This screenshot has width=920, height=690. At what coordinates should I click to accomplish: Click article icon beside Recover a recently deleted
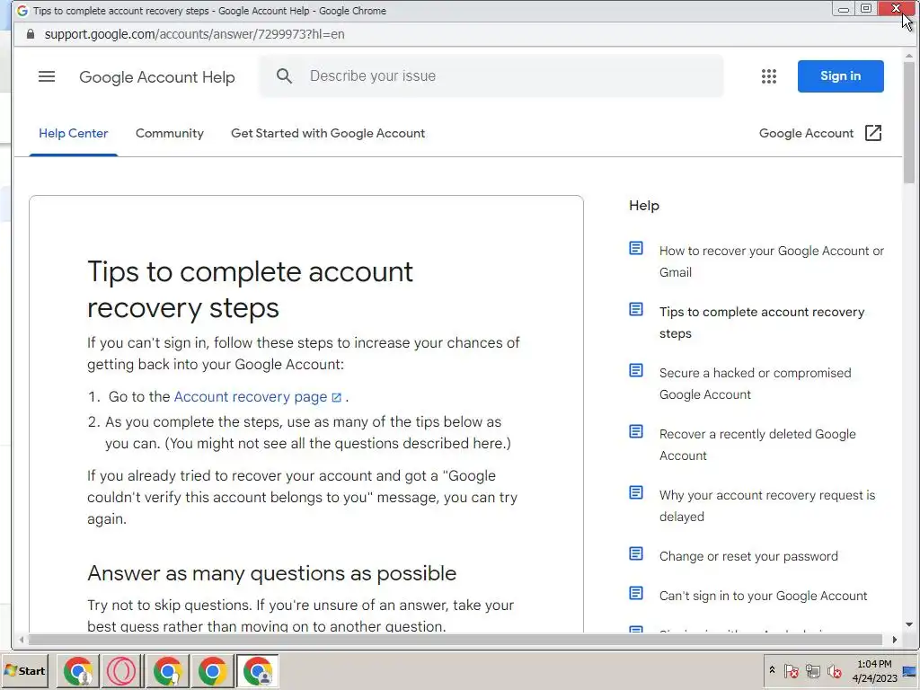click(x=636, y=431)
